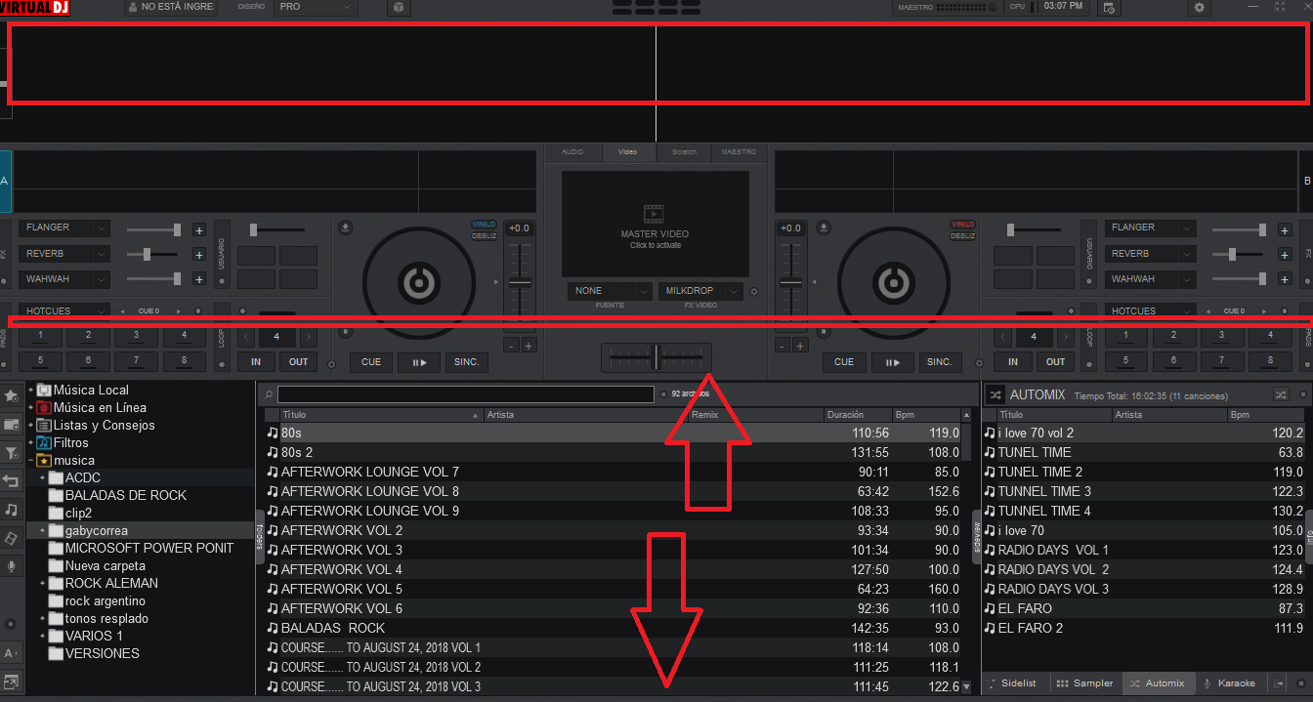The height and width of the screenshot is (702, 1313).
Task: Click the jog wheel center on deck A
Action: (419, 284)
